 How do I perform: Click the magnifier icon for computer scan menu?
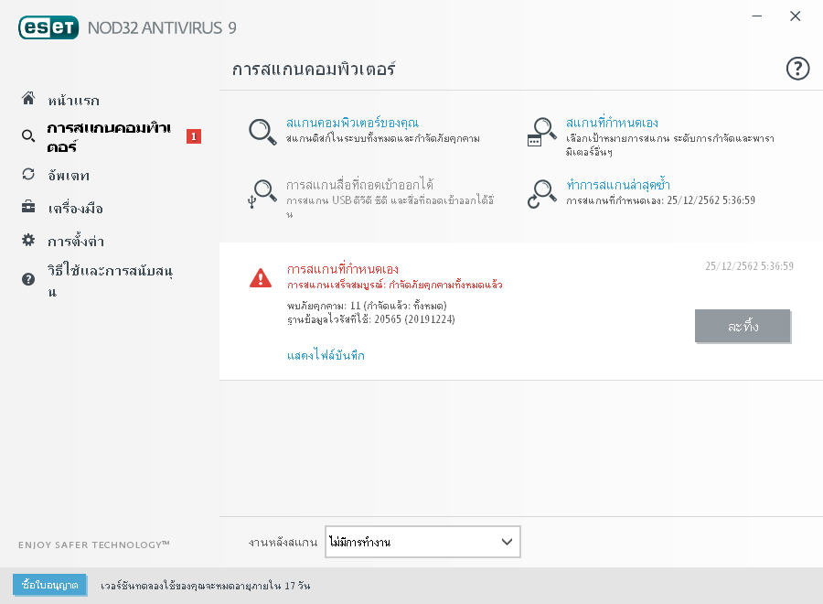click(28, 136)
